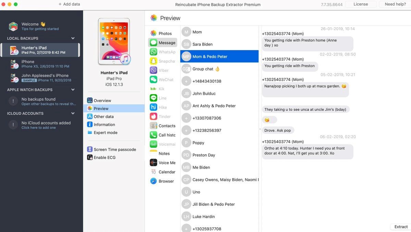Open the Voice Memos icon
411x232 pixels.
pyautogui.click(x=153, y=163)
